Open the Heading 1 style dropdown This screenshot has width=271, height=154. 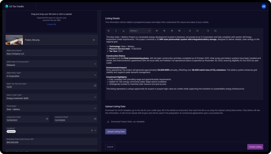click(140, 31)
